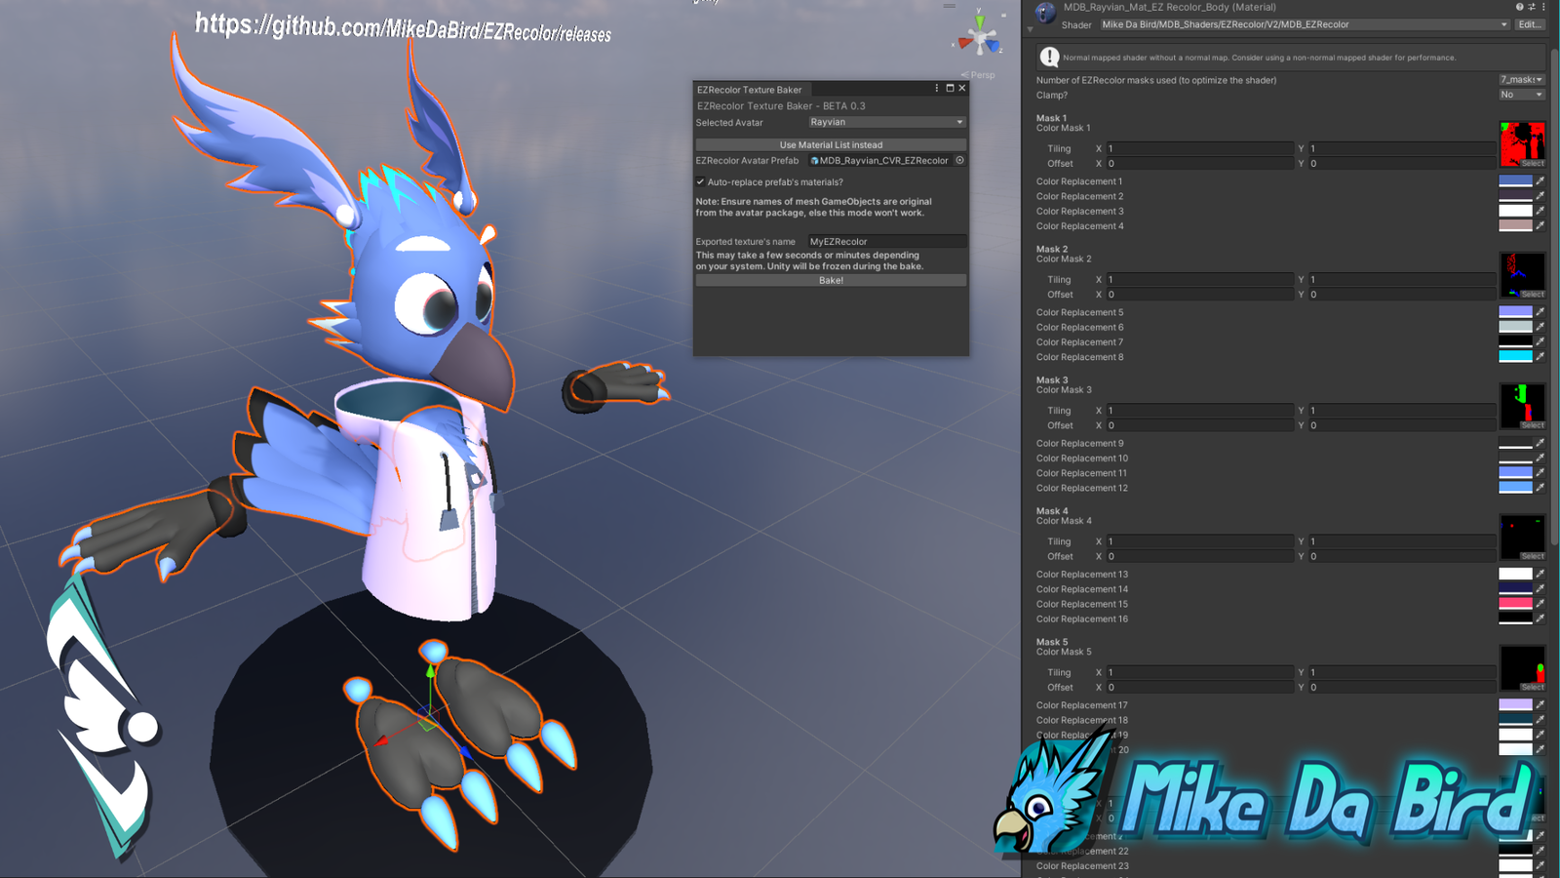Click the material preview sphere icon

tap(1045, 13)
